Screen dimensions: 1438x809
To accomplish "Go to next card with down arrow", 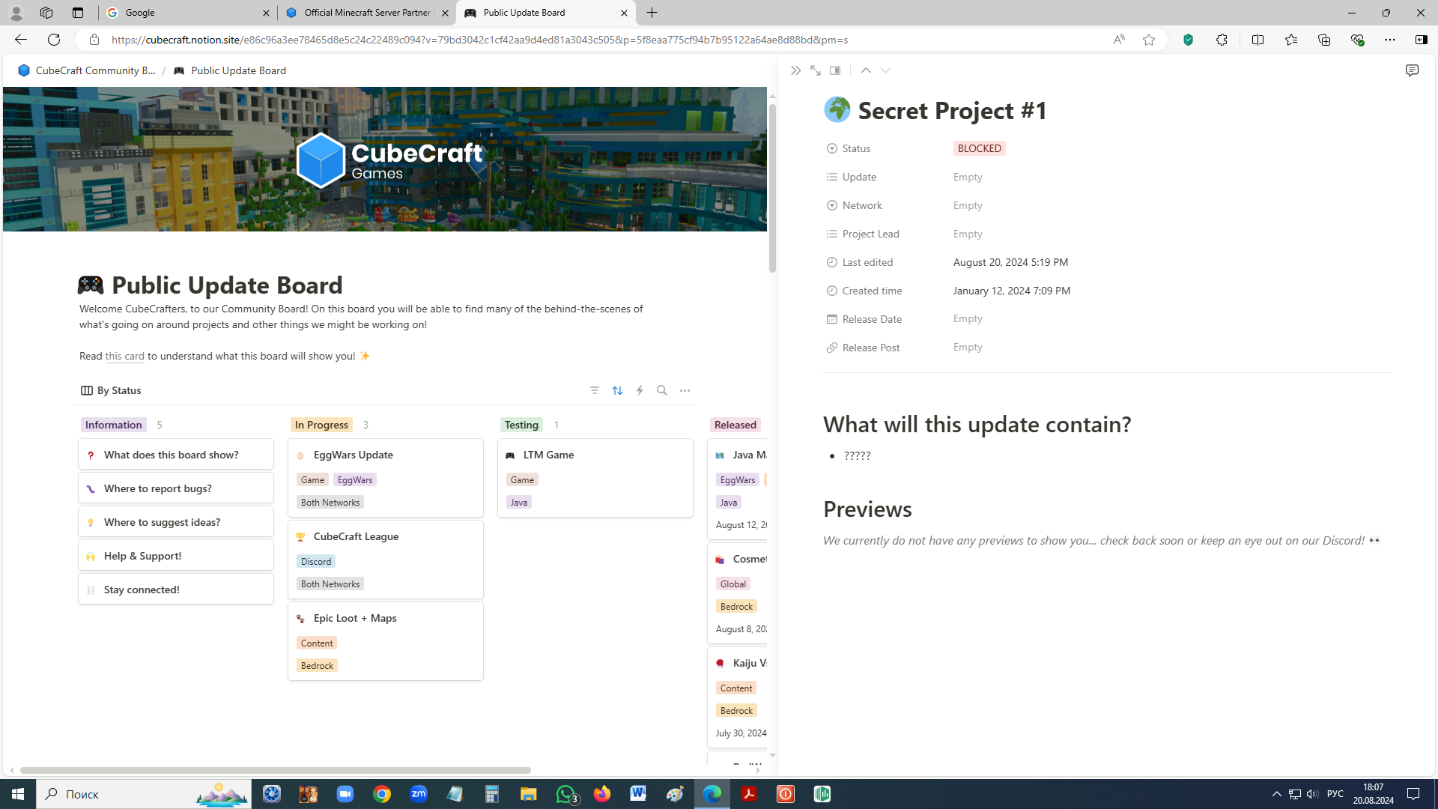I will pos(885,70).
